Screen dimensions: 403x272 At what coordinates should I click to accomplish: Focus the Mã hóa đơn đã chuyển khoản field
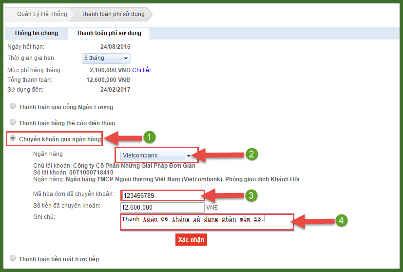pyautogui.click(x=162, y=195)
